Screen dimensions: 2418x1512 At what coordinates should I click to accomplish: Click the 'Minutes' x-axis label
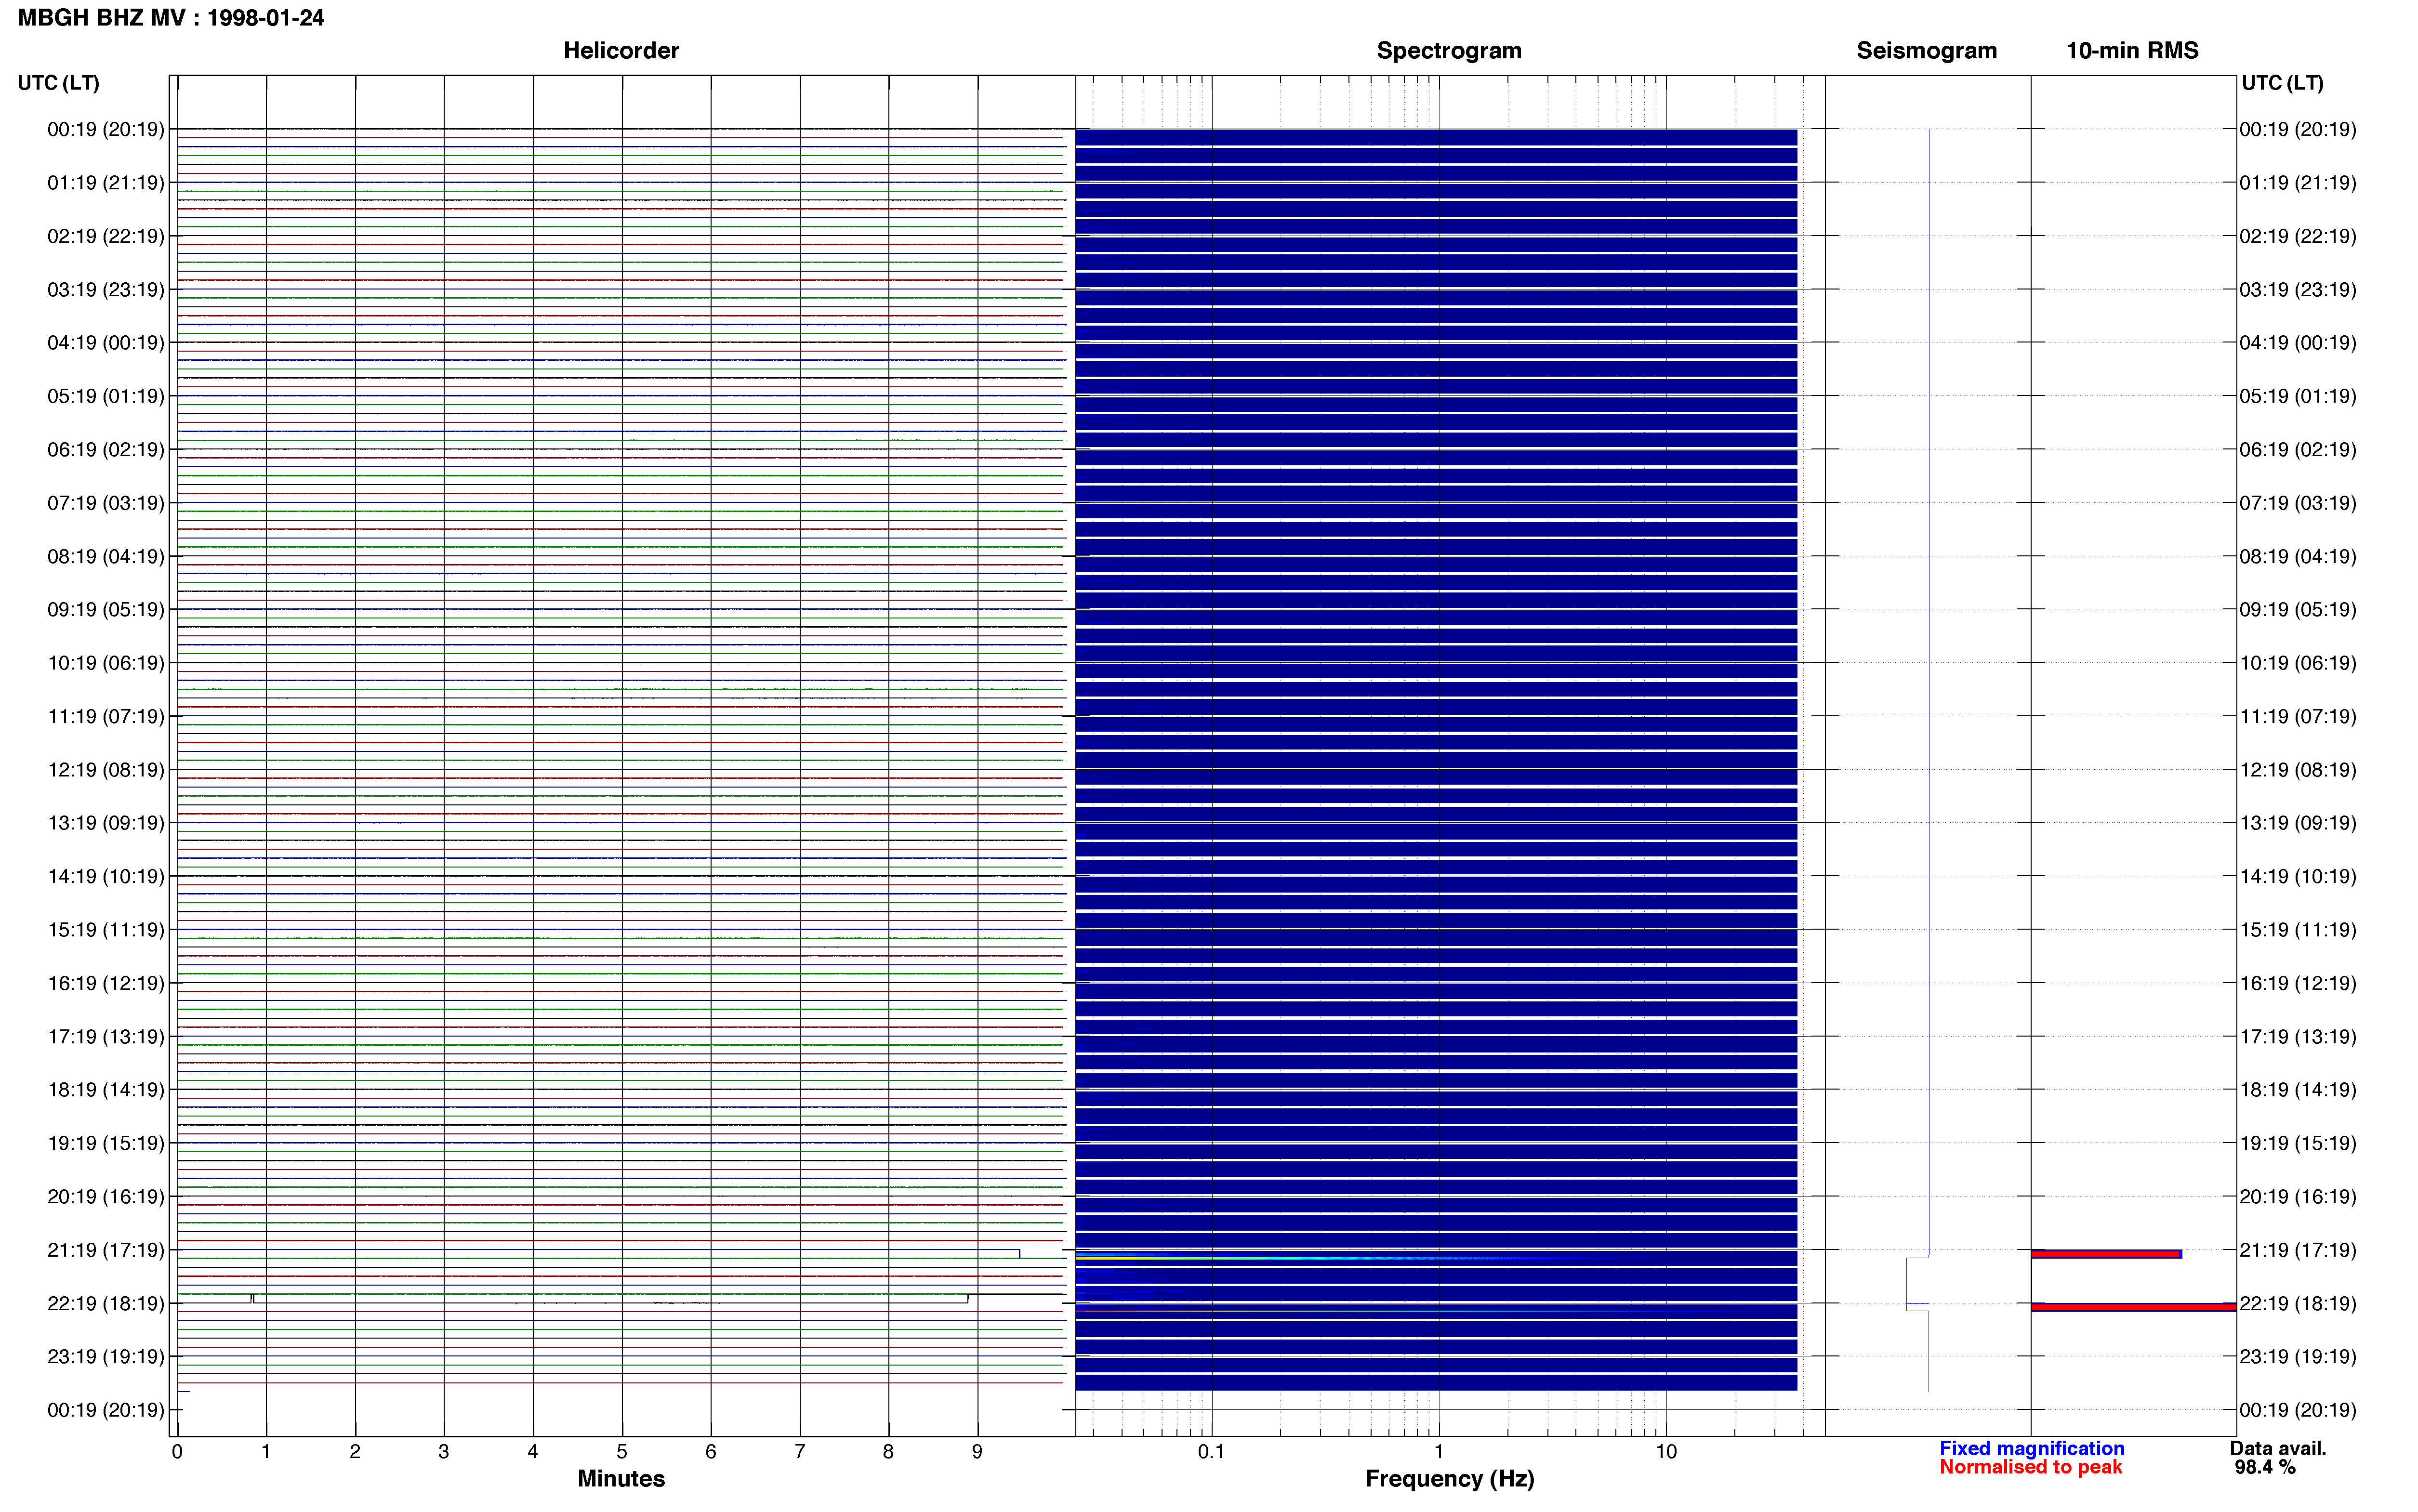(x=621, y=1479)
